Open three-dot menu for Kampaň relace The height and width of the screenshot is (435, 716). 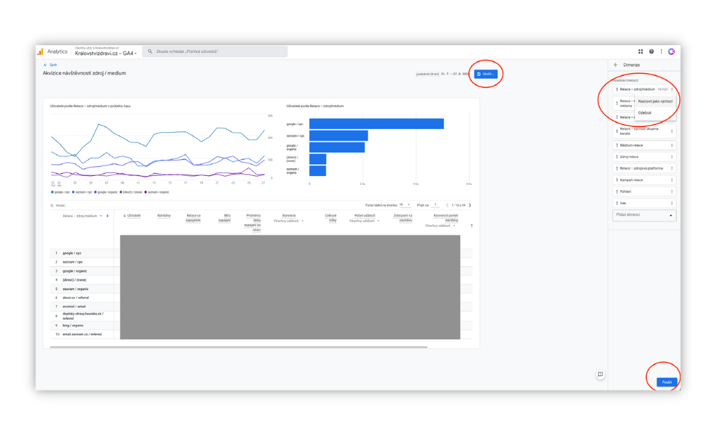(671, 180)
